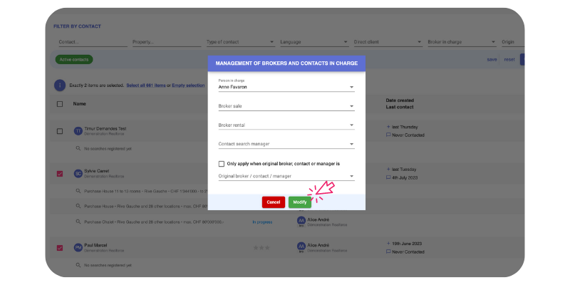Click the star rating in Paul Marcel row
This screenshot has width=570, height=285.
(x=261, y=248)
